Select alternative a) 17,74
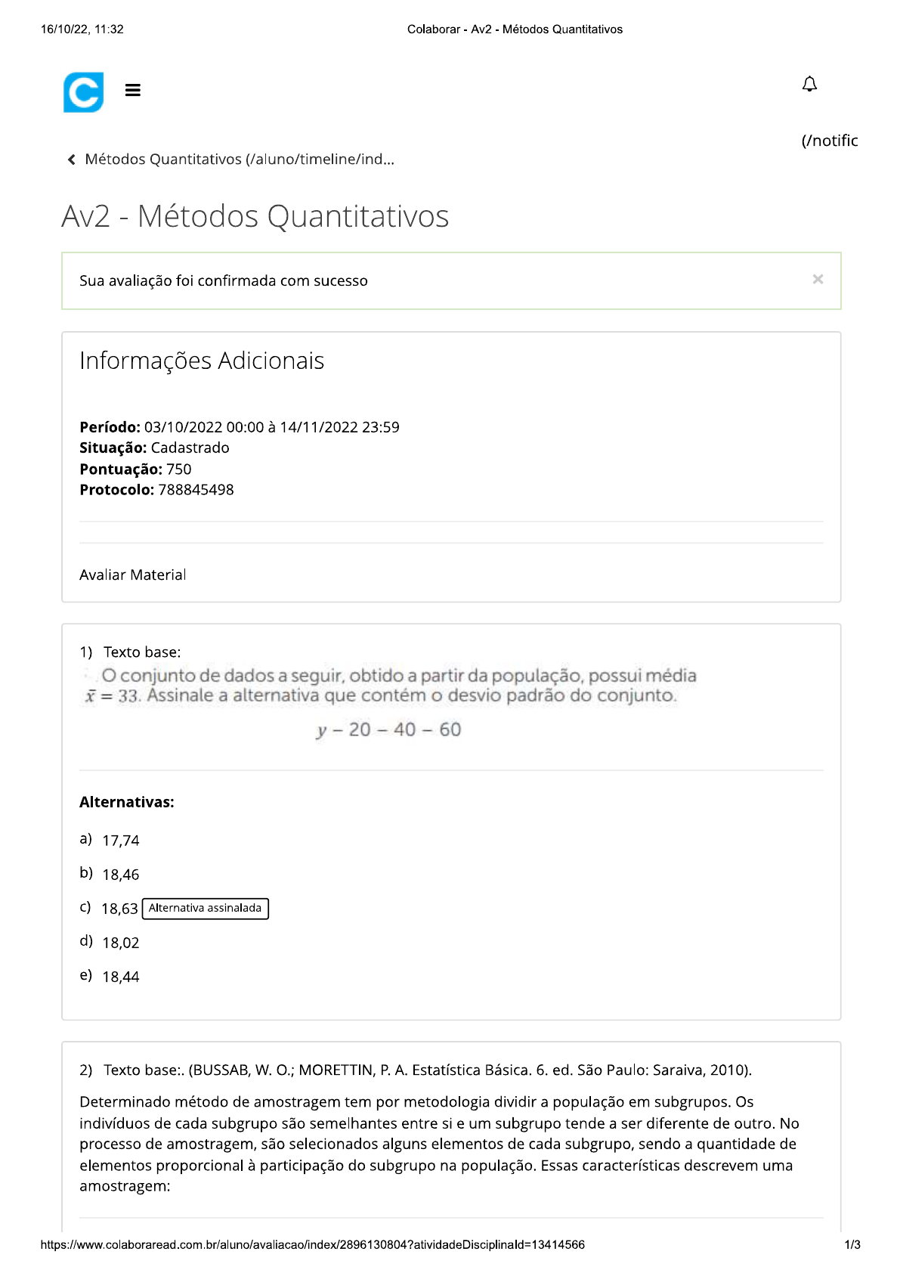Screen dimensions: 900x1273 (120, 841)
